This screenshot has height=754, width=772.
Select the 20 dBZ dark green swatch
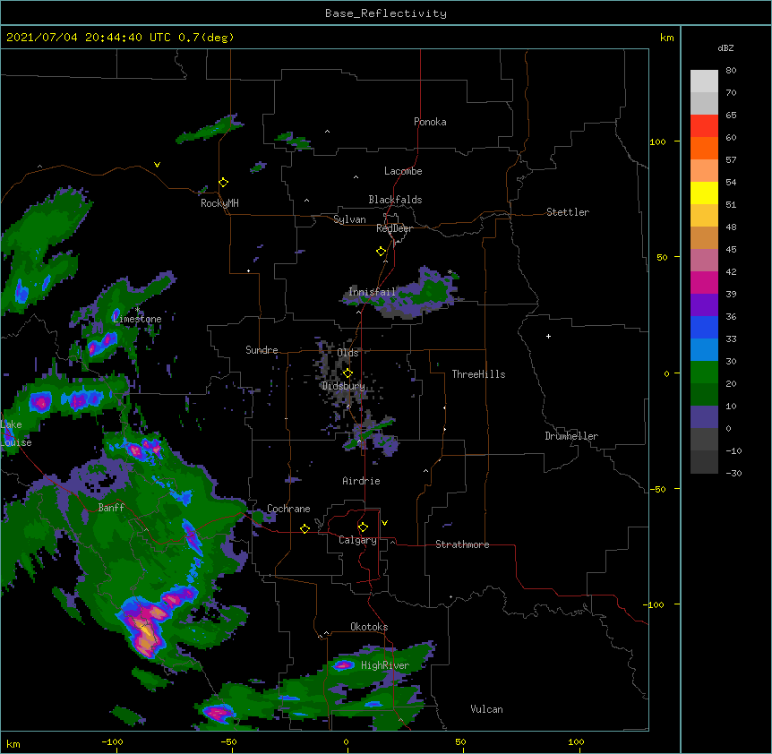click(x=704, y=394)
